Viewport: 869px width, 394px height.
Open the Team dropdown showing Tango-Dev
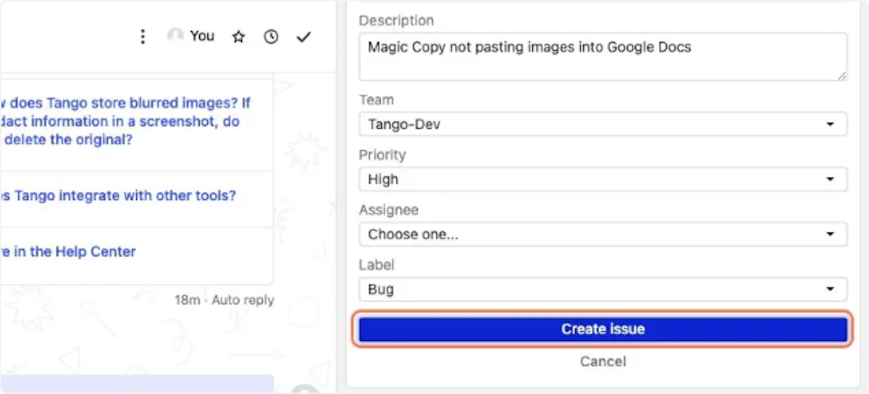coord(603,124)
